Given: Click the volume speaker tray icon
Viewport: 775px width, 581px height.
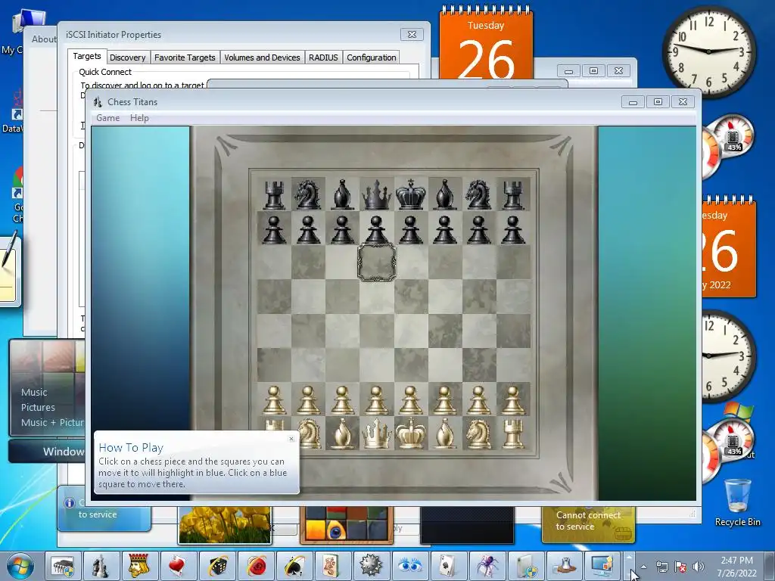Looking at the screenshot, I should 699,567.
